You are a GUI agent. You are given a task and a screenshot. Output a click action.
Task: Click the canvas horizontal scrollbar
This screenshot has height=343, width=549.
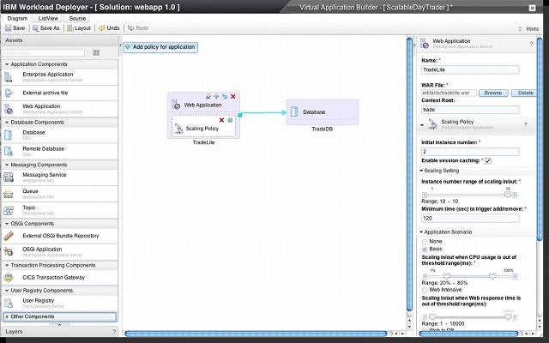pyautogui.click(x=256, y=334)
